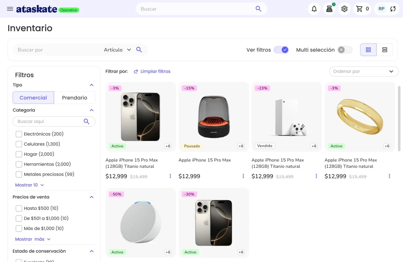
Task: Open the notifications bell
Action: 314,9
